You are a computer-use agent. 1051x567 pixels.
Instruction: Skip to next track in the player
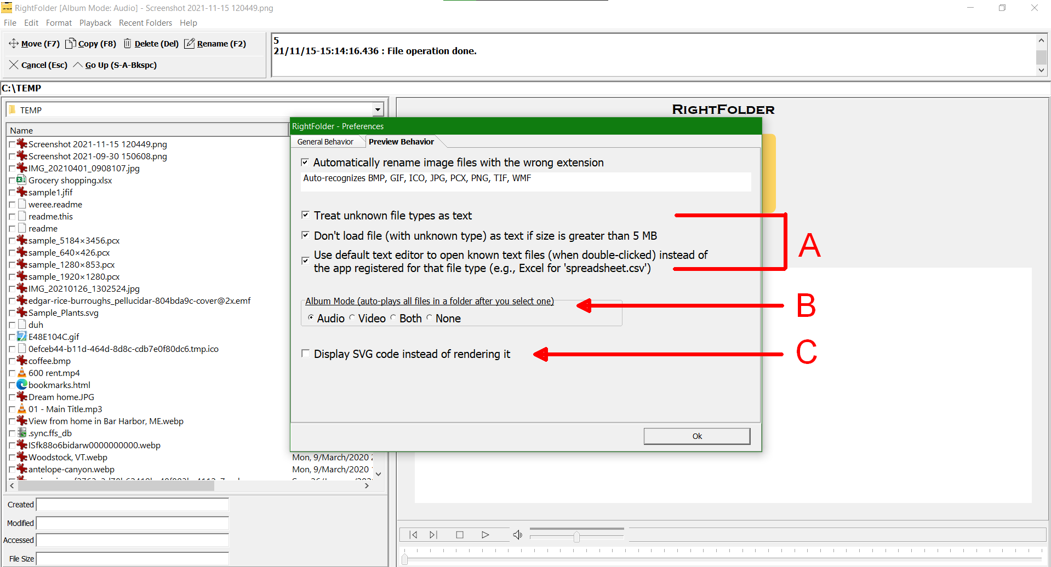(433, 535)
